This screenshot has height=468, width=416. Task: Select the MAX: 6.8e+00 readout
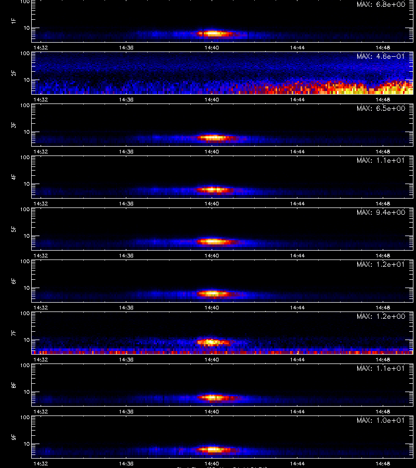point(381,5)
